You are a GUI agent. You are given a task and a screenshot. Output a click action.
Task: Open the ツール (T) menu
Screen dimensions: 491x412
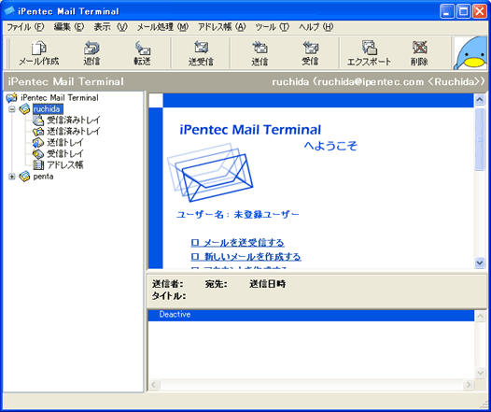click(x=273, y=27)
